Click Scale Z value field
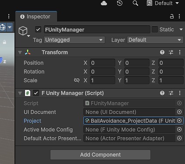Viewport: 185px width, 164px height. point(171,80)
